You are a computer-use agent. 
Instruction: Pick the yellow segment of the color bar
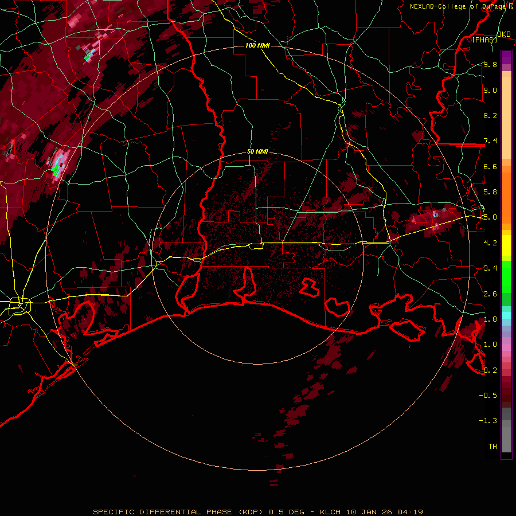(506, 245)
